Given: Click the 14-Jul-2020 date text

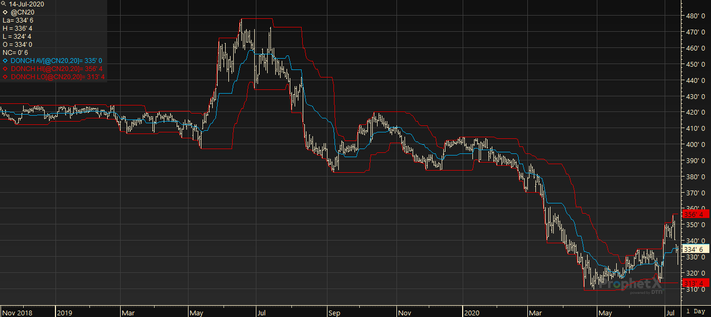Looking at the screenshot, I should [x=27, y=4].
